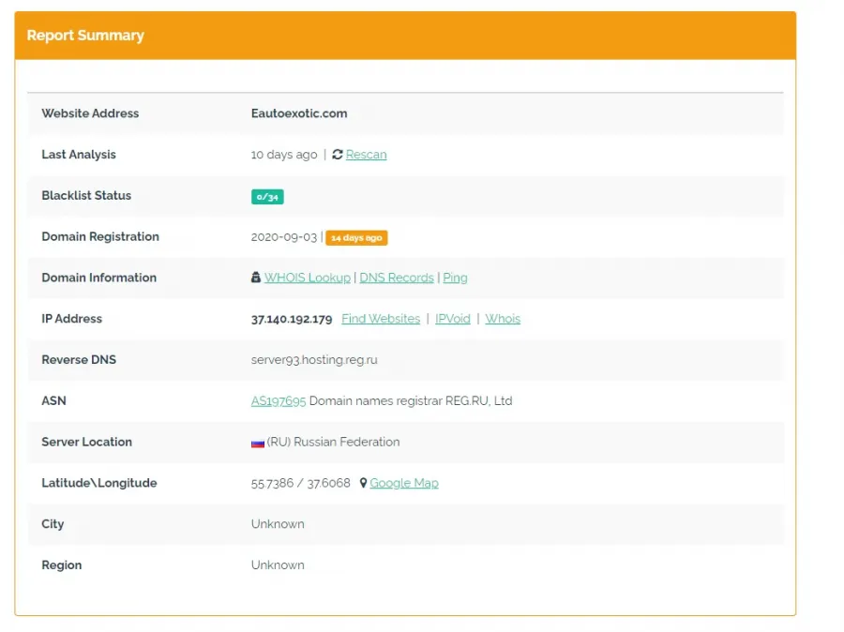Open the IPVoid link
This screenshot has width=844, height=632.
tap(453, 319)
